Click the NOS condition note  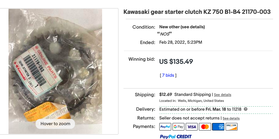click(x=164, y=34)
